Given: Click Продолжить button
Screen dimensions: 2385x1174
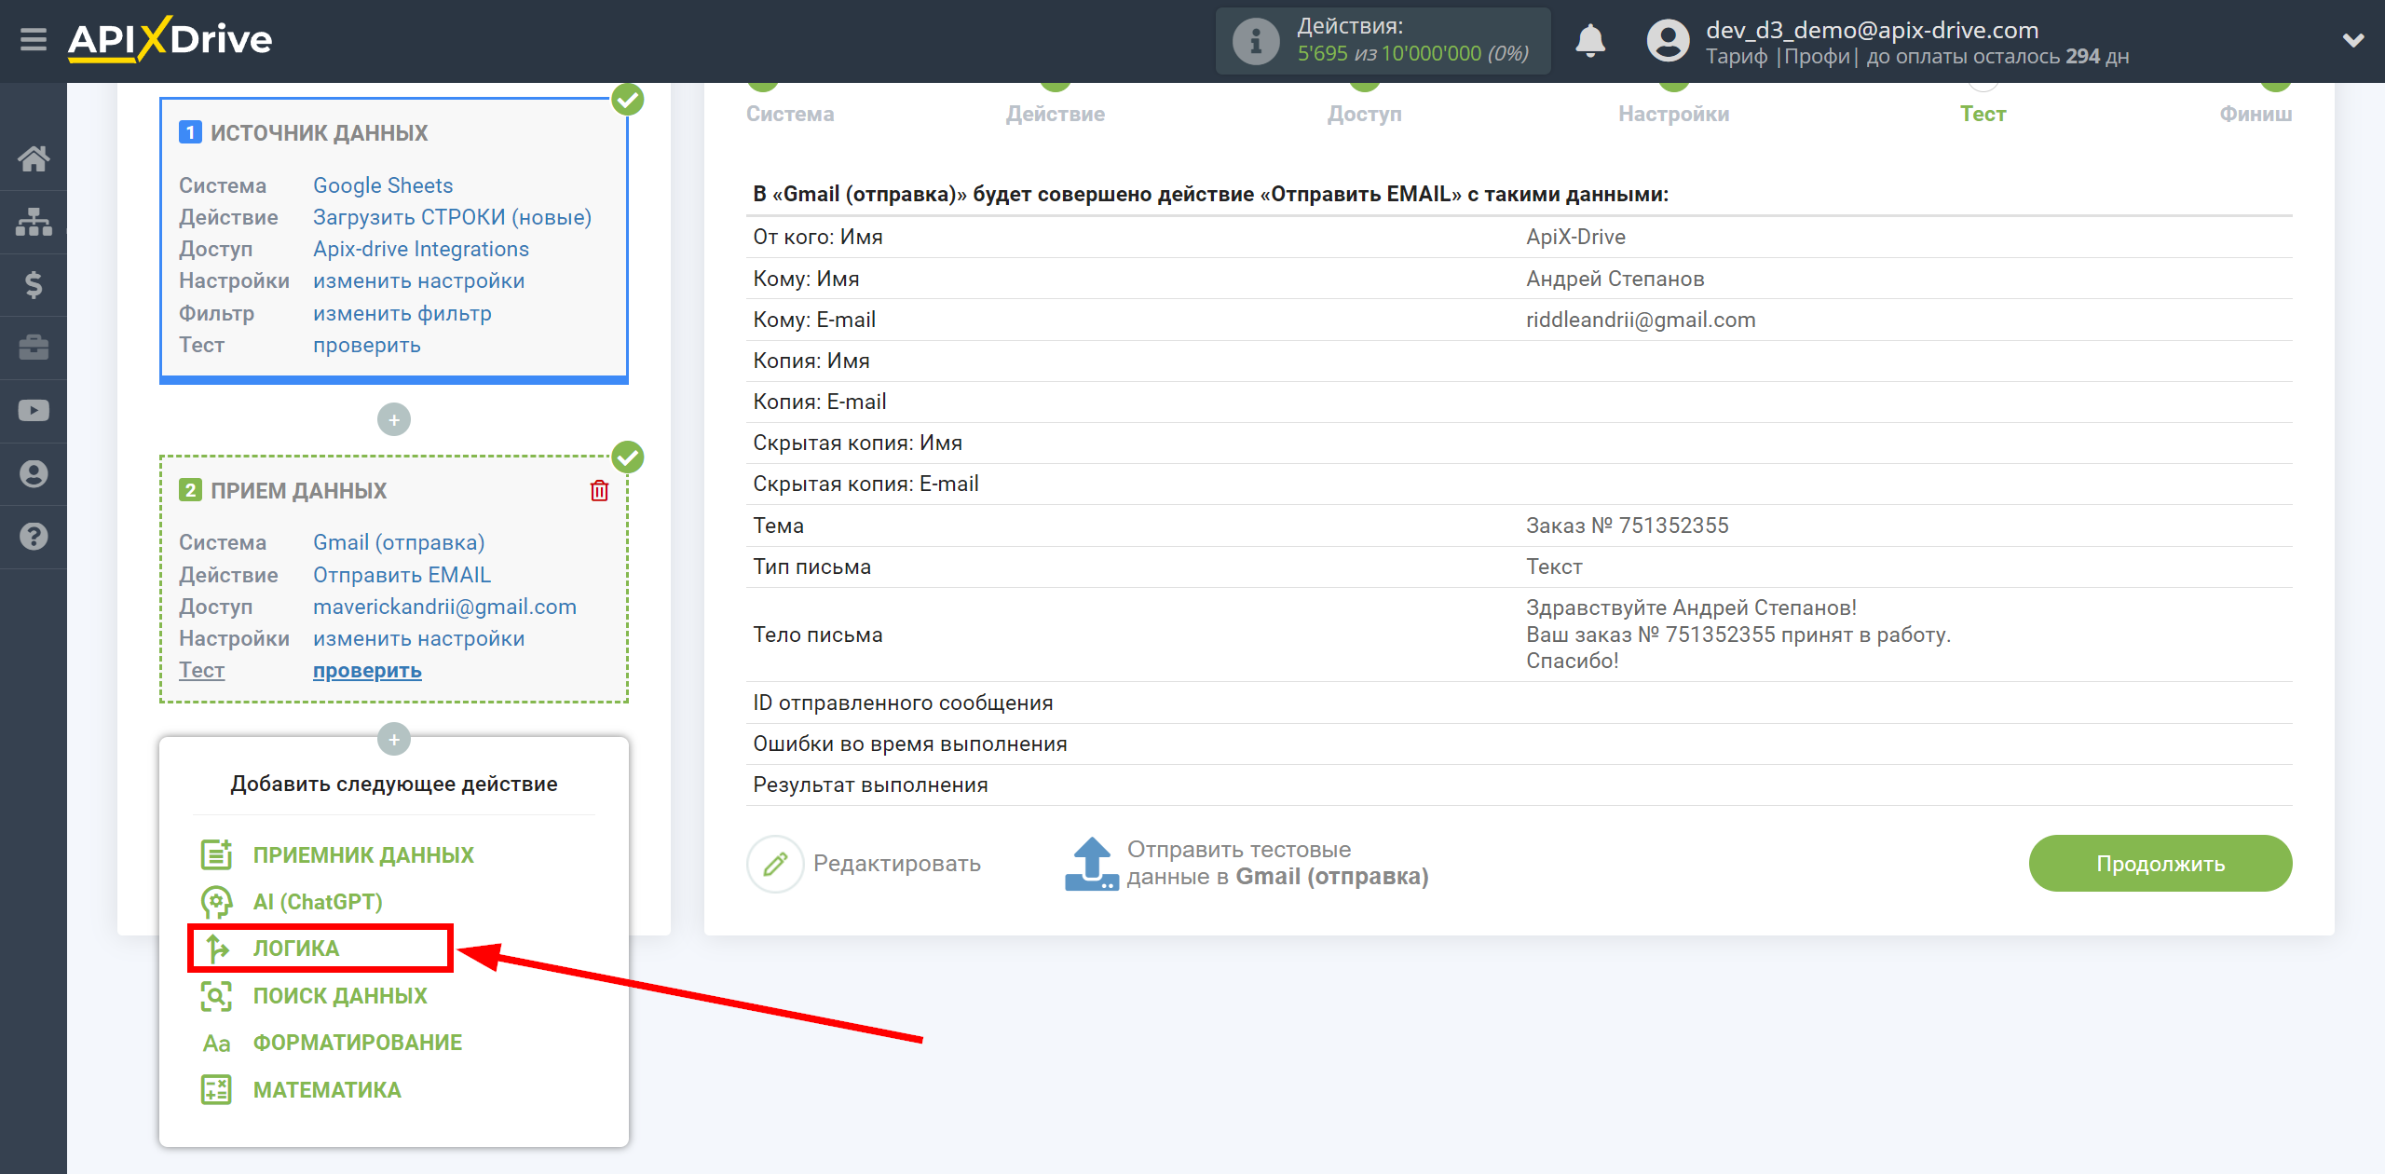Looking at the screenshot, I should click(x=2160, y=864).
